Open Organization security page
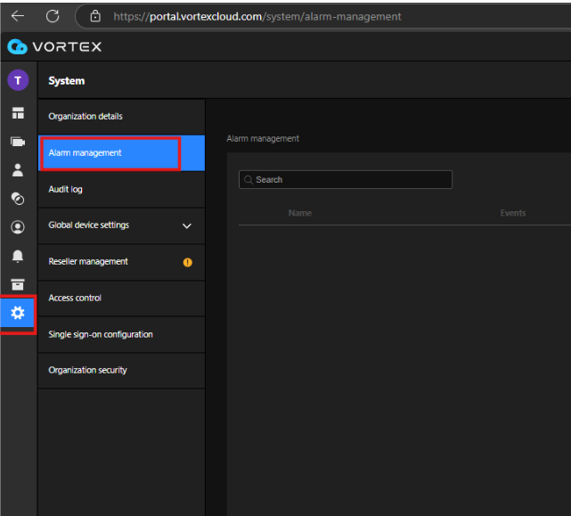The image size is (571, 516). coord(87,371)
